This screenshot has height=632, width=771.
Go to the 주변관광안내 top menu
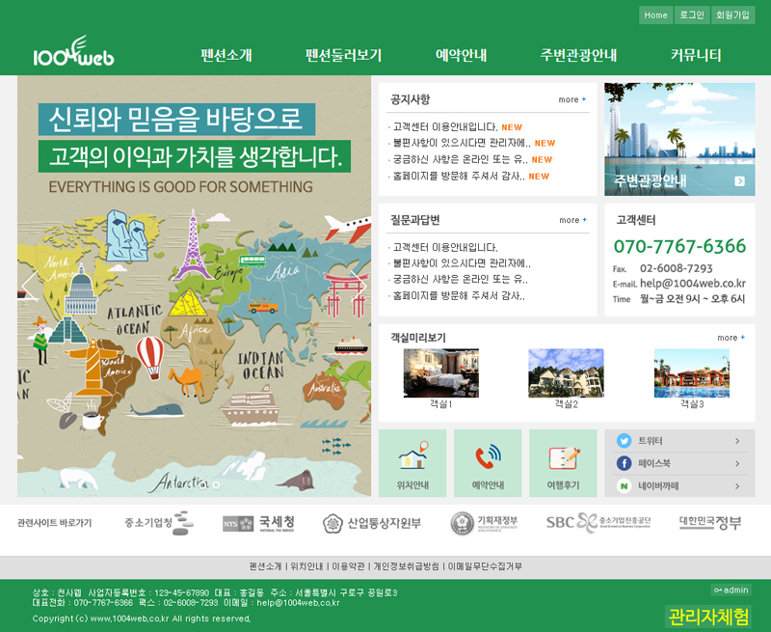tap(579, 55)
